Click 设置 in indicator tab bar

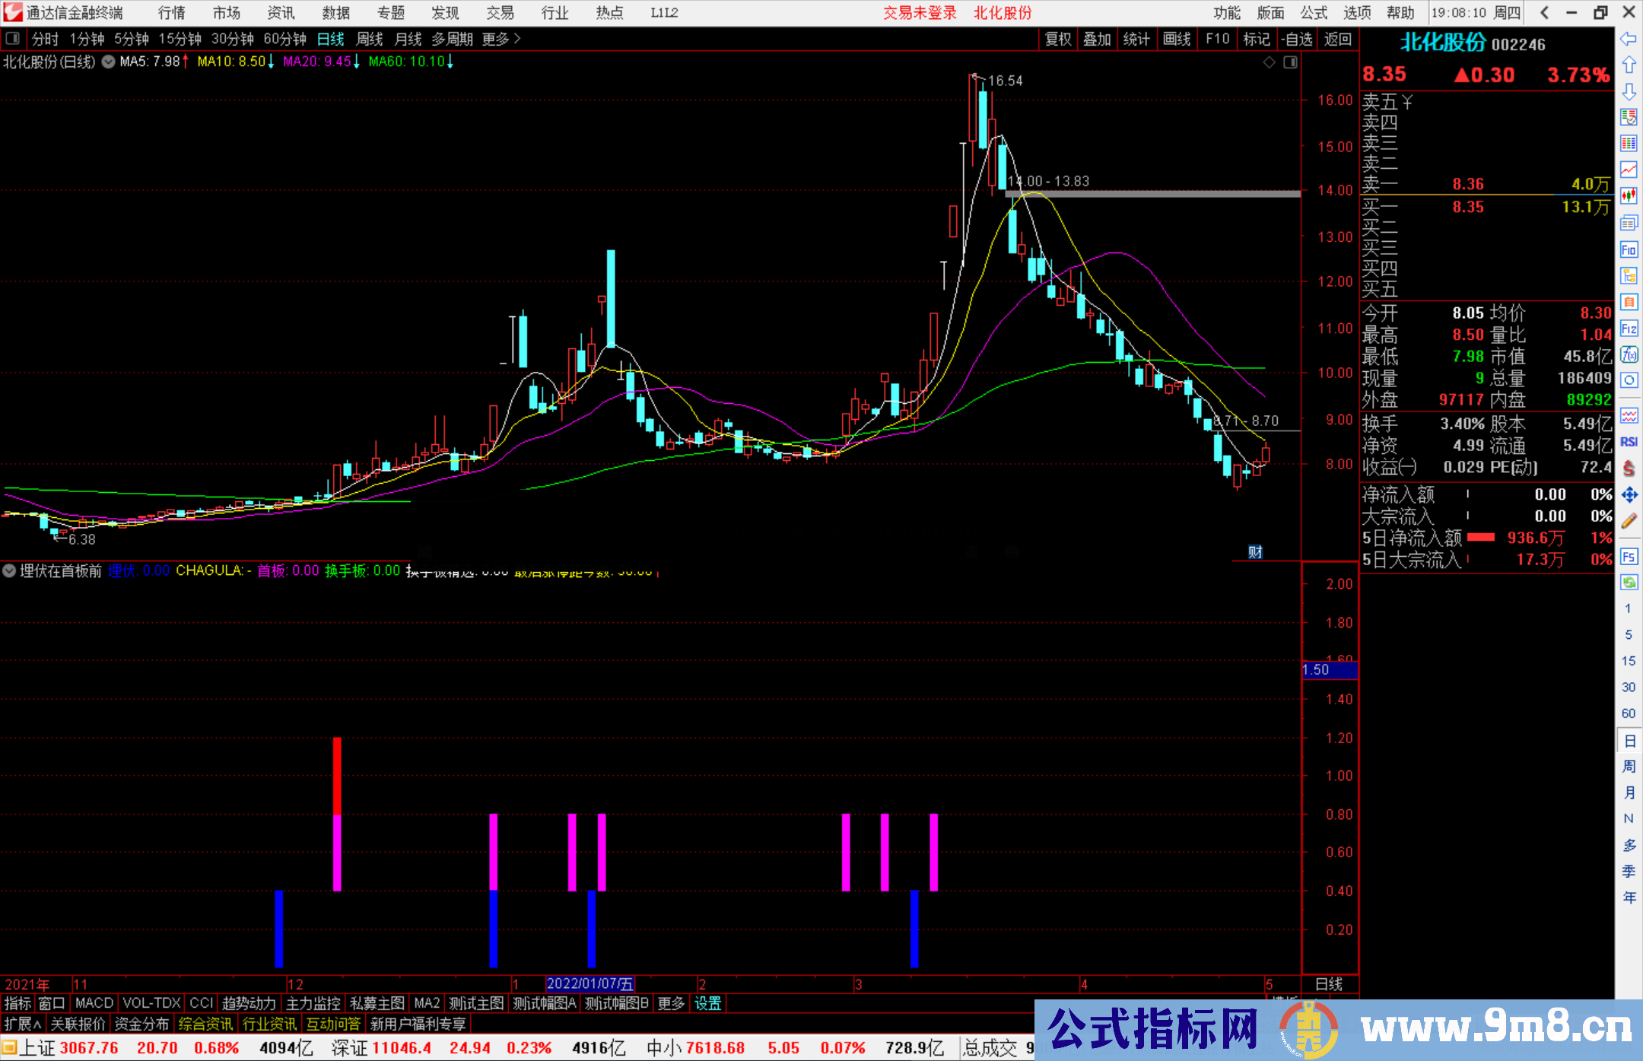click(x=707, y=1003)
